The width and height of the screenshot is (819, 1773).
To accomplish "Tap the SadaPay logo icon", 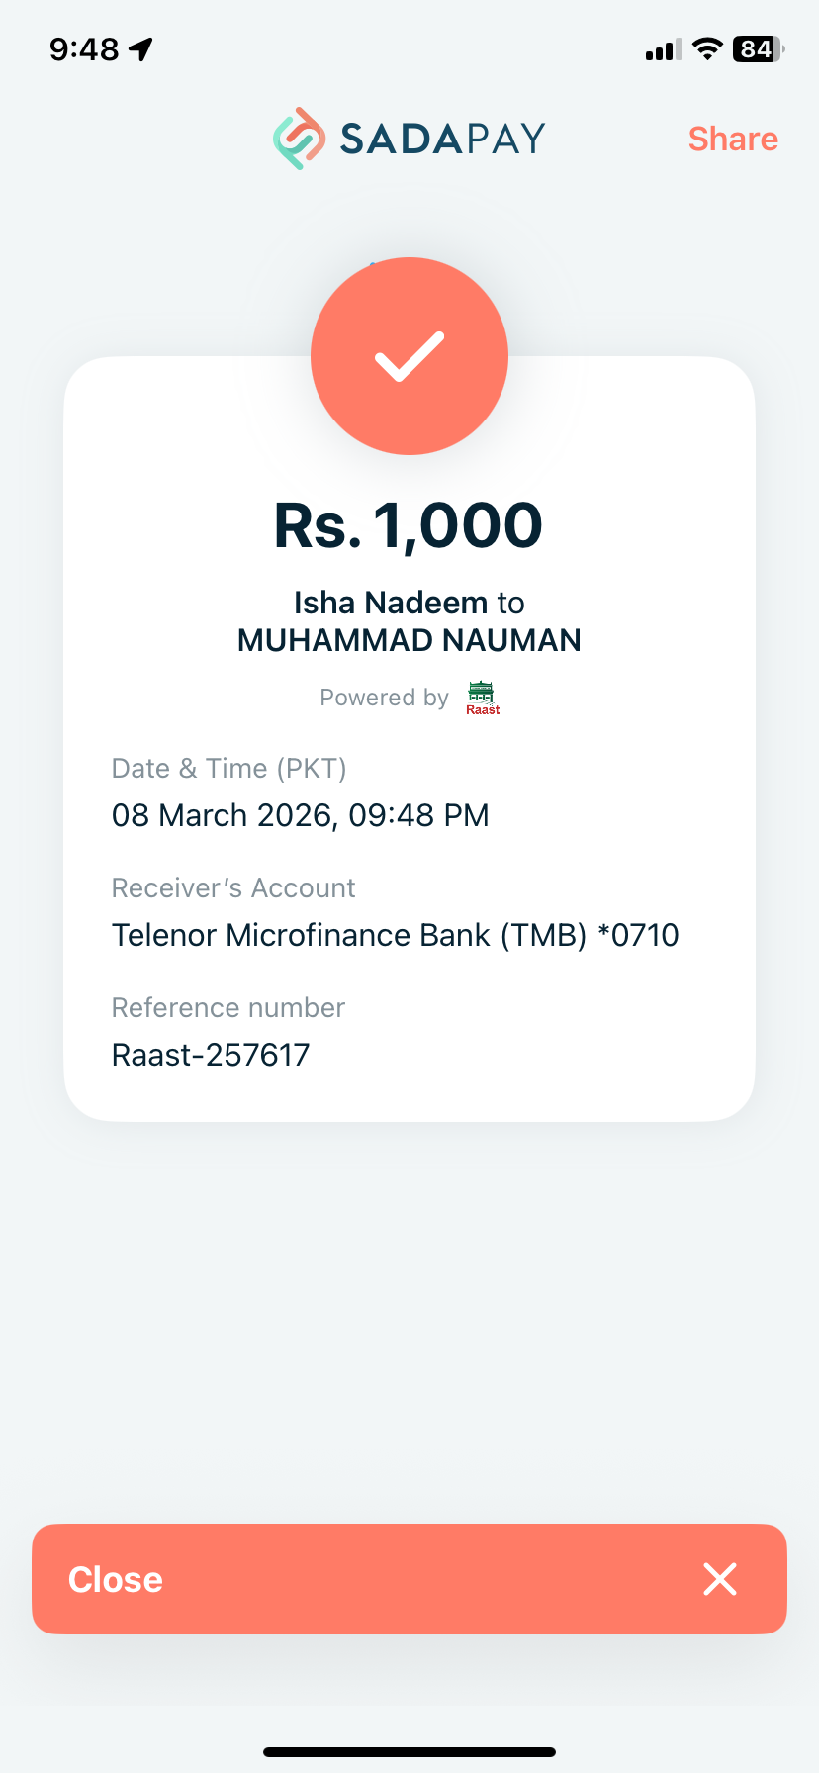I will (299, 139).
